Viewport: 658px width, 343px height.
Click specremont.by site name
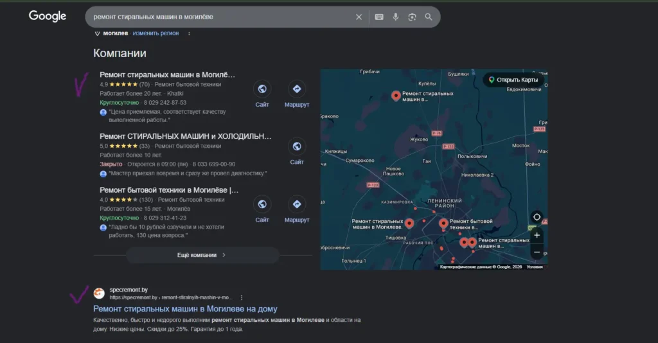(x=129, y=290)
